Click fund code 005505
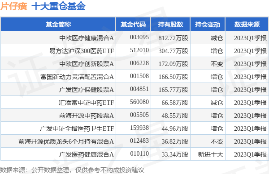The height and width of the screenshot is (174, 269). [139, 115]
